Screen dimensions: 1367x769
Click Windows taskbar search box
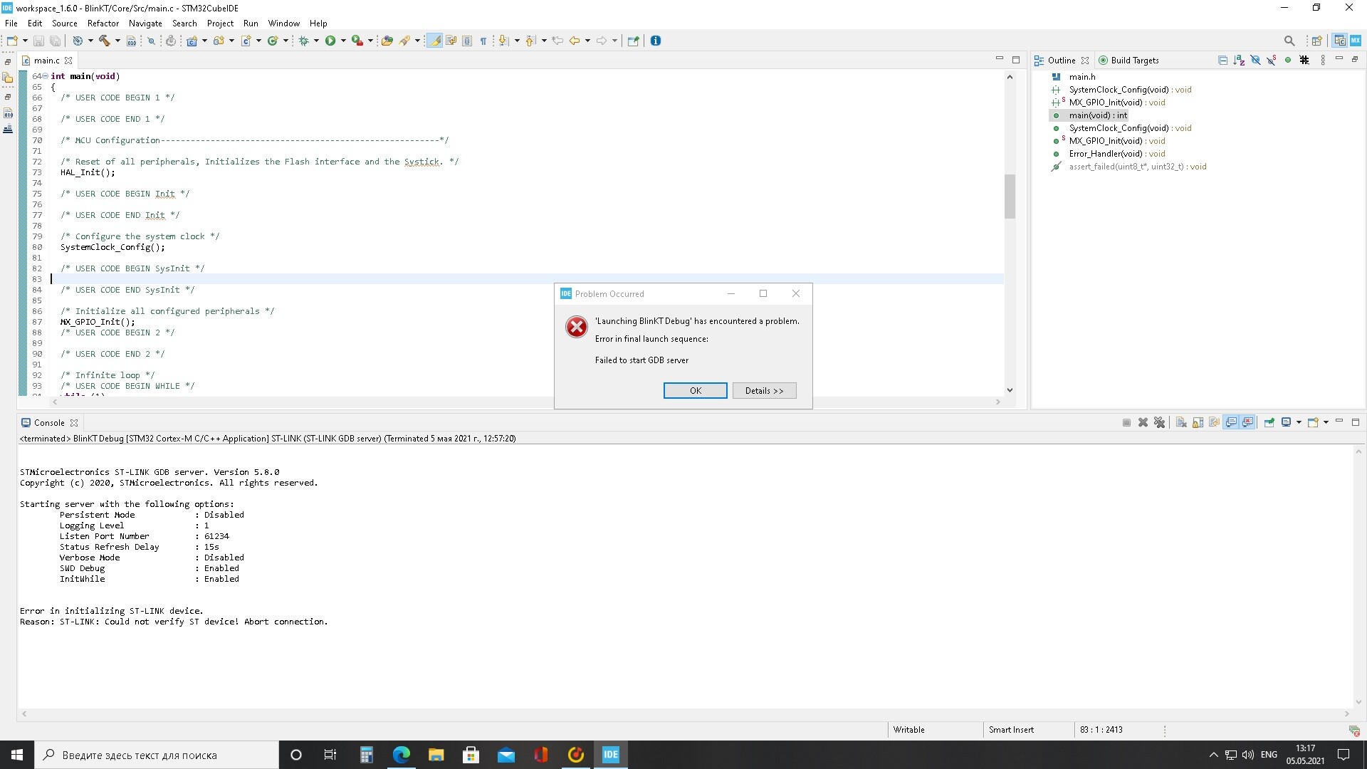tap(157, 755)
